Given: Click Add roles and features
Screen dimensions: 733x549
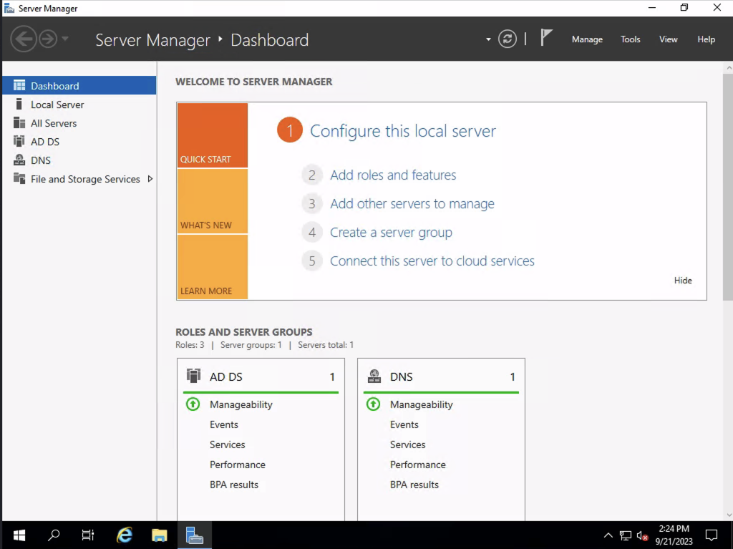Looking at the screenshot, I should point(393,175).
